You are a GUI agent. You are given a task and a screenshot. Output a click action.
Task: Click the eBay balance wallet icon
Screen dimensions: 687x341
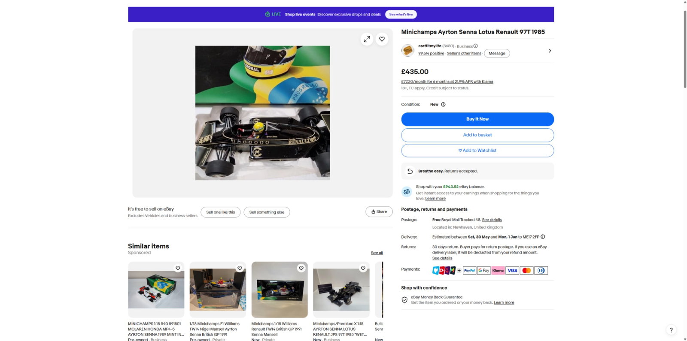(407, 192)
